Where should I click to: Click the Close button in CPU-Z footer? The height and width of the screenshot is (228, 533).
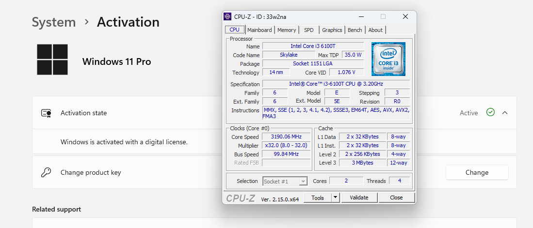pos(396,198)
